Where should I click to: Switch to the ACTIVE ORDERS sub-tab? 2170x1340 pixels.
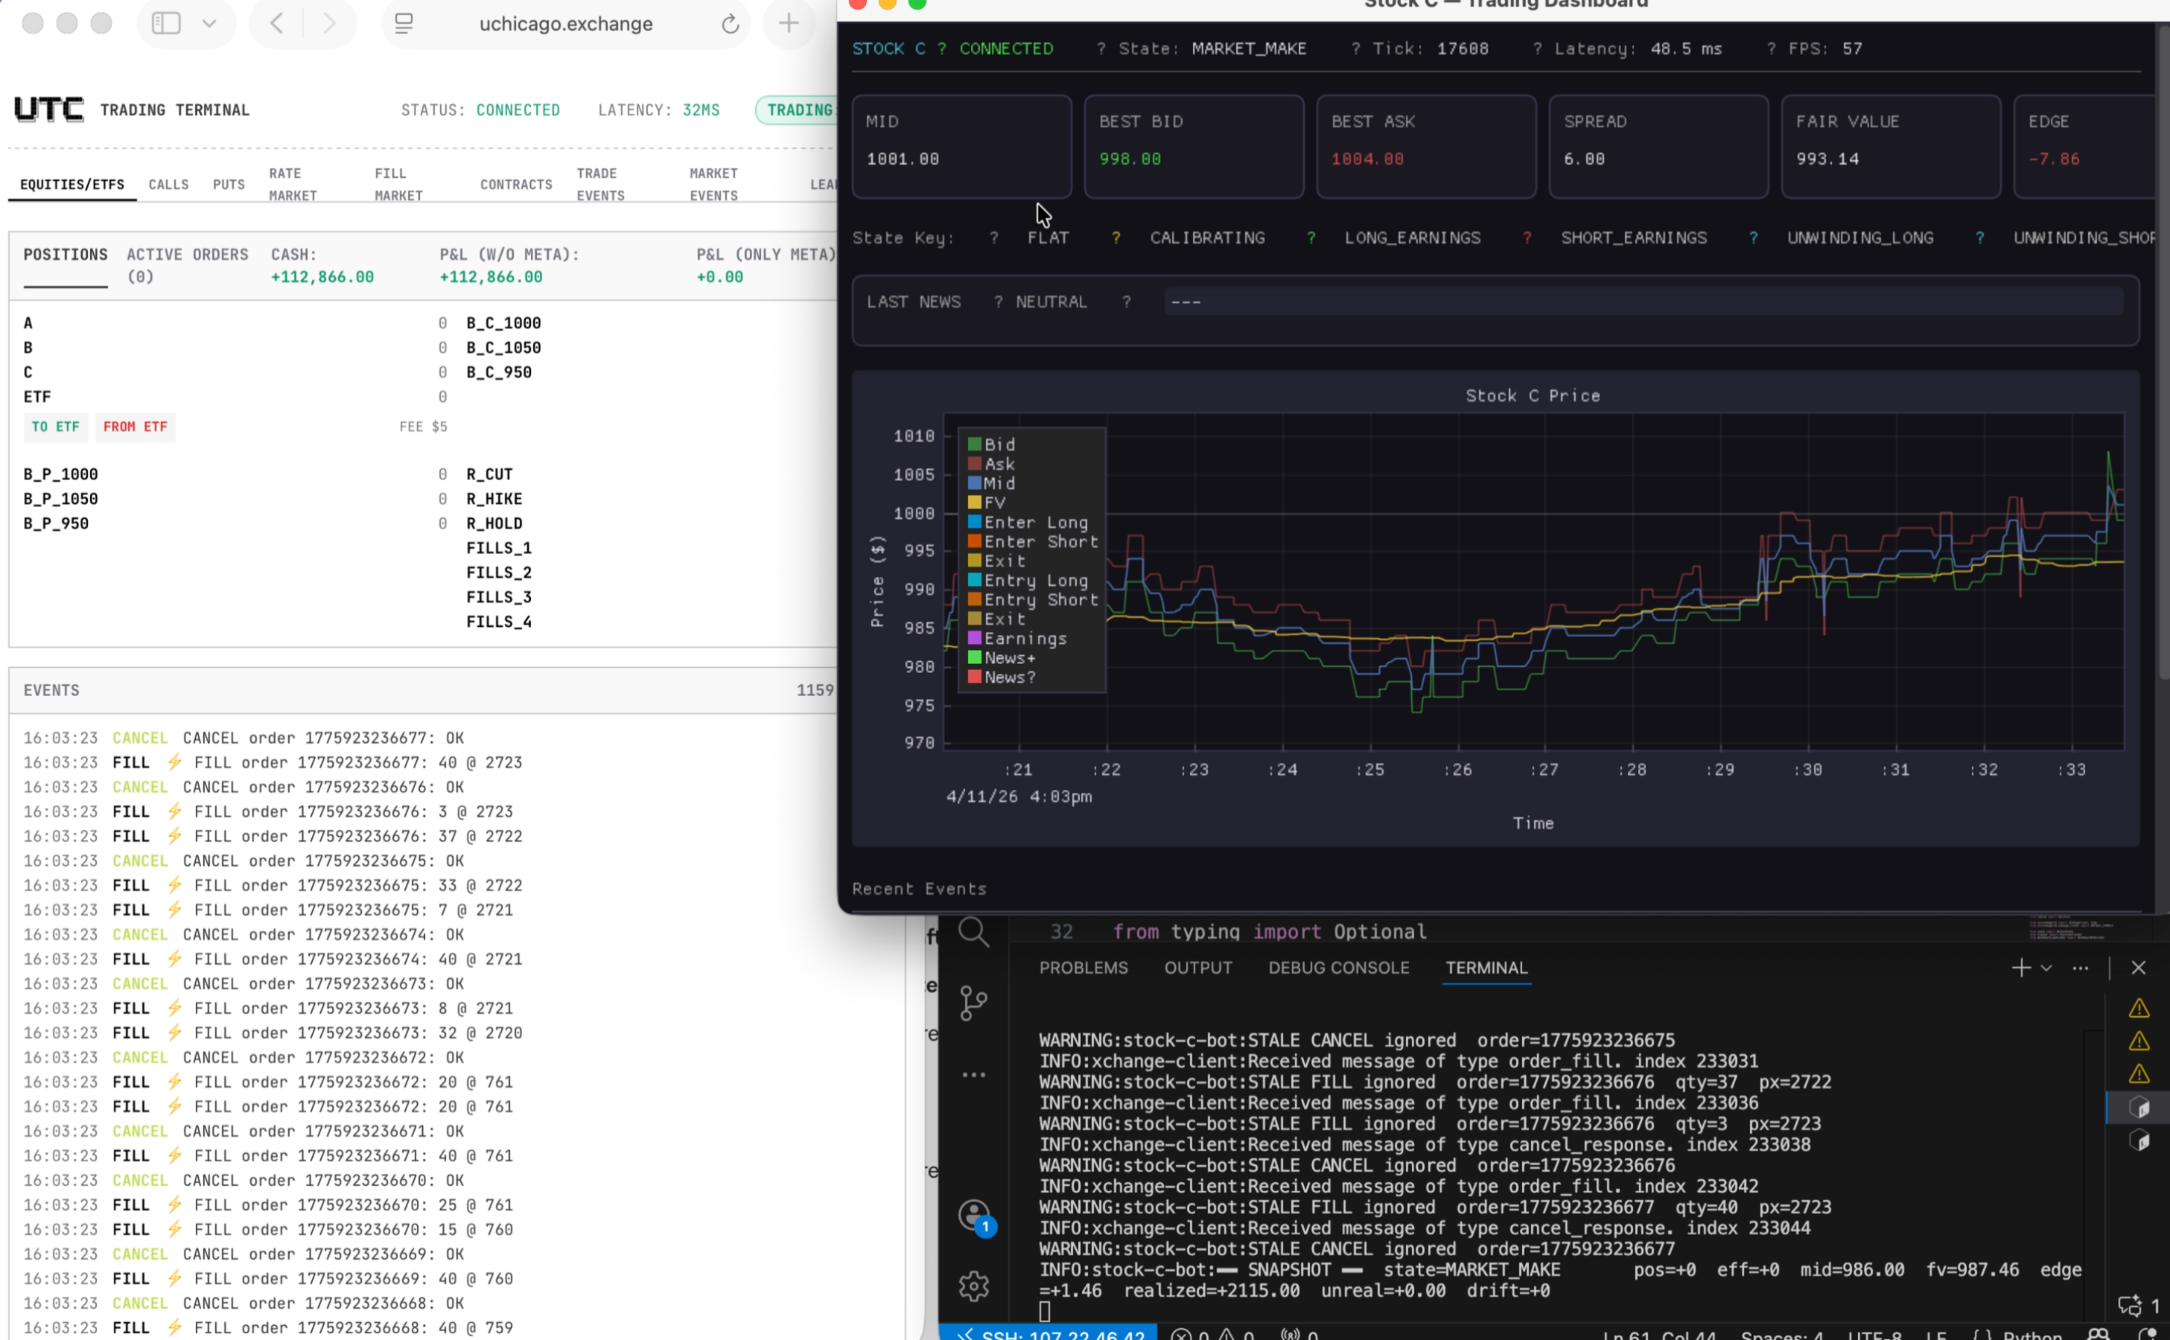(x=187, y=265)
